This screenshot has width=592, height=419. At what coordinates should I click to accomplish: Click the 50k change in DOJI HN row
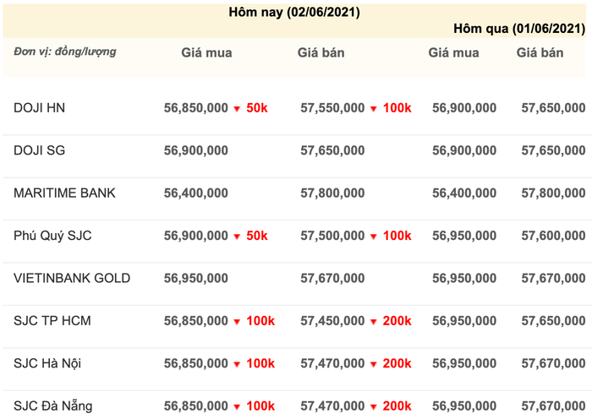coord(257,108)
